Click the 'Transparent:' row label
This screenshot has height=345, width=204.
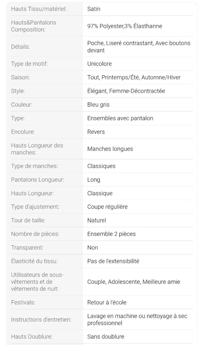click(x=27, y=248)
